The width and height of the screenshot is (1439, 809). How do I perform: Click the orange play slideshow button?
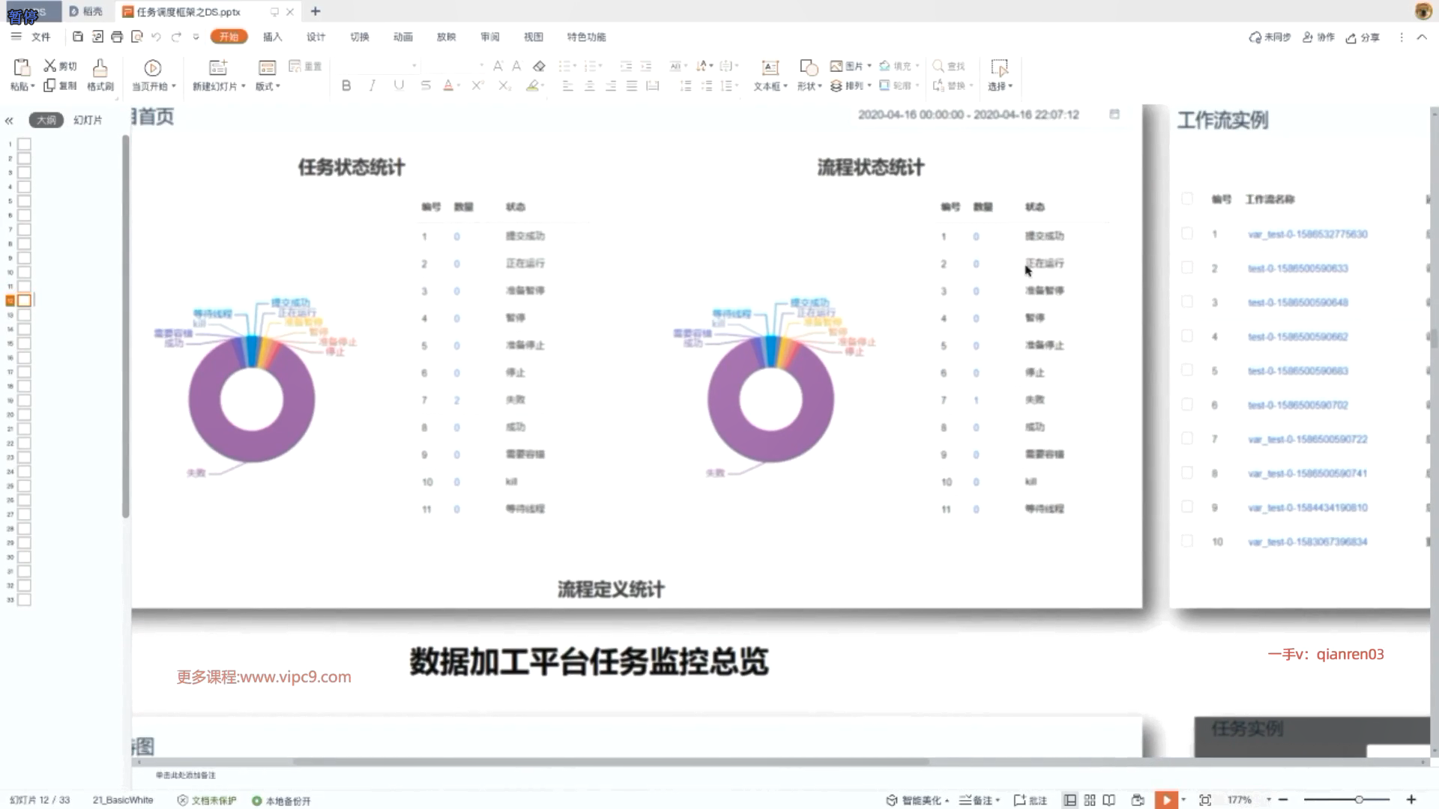click(x=1166, y=800)
